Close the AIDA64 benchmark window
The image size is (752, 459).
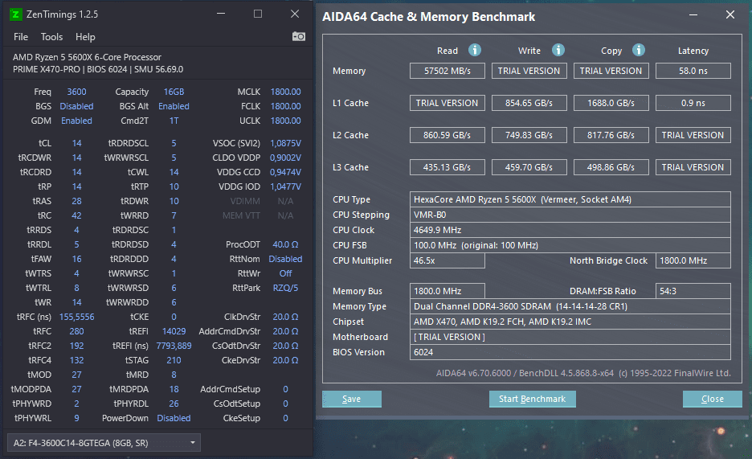click(x=730, y=14)
